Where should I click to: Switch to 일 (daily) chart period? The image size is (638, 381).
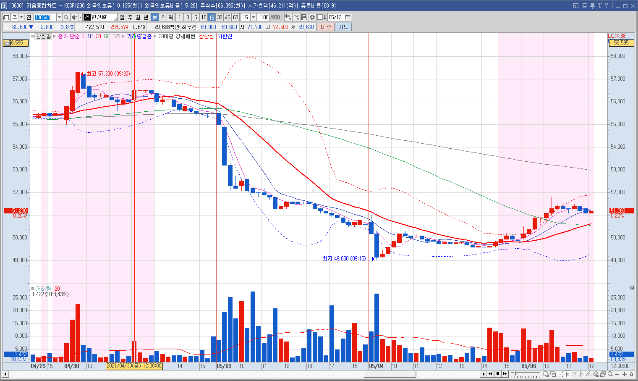[122, 17]
